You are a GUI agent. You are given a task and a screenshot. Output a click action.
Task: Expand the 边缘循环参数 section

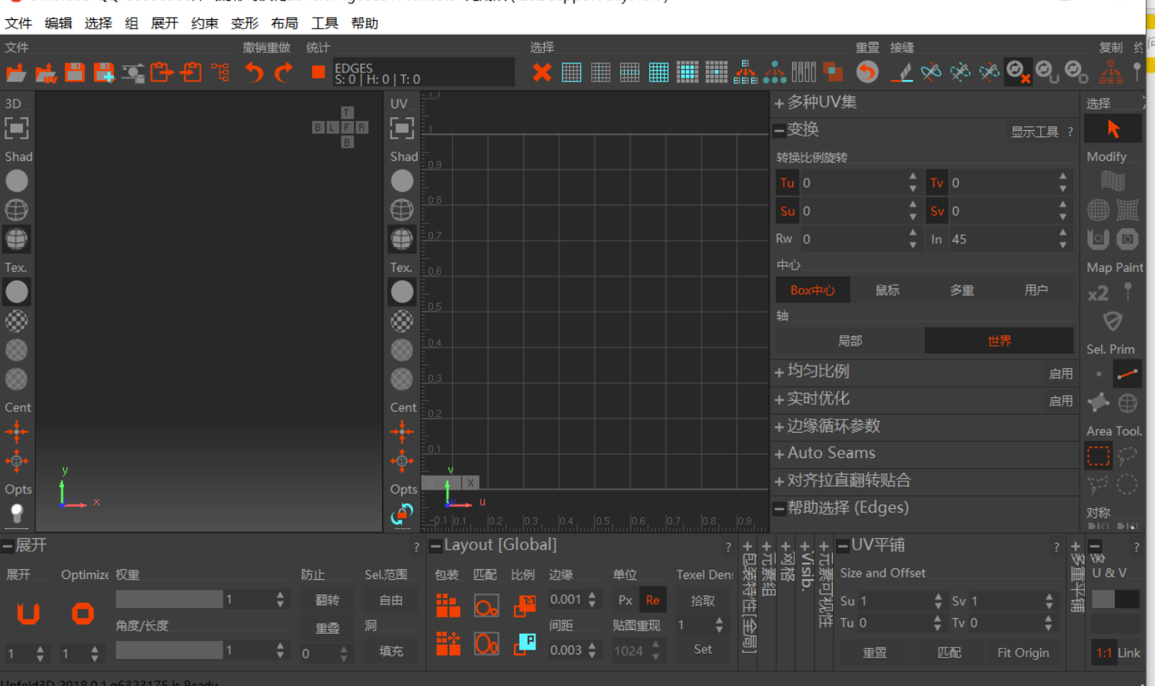(x=779, y=427)
